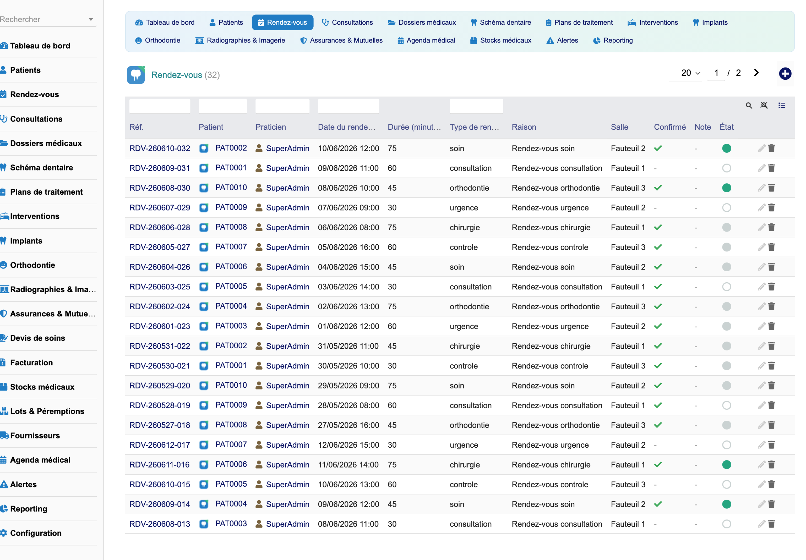Viewport: 806px width, 560px height.
Task: Click the Réf. filter input field
Action: coord(160,106)
